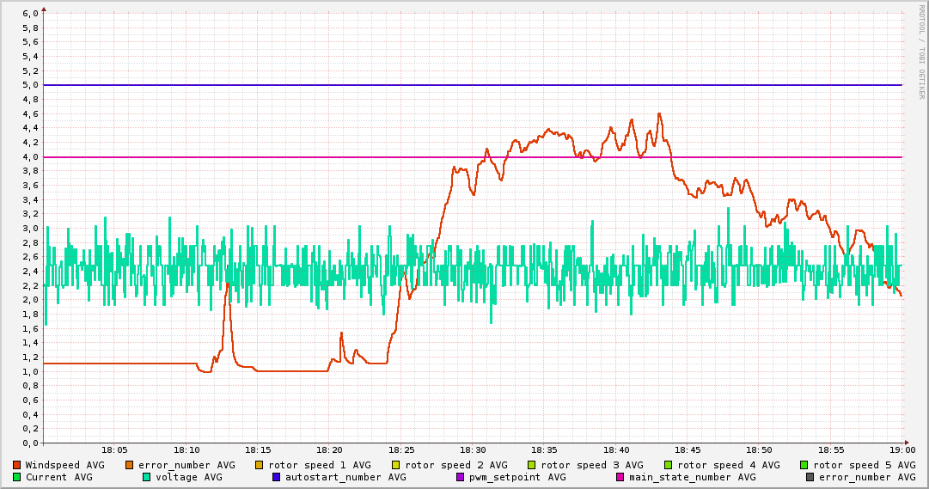Click the rotor speed 3 AVG label
Screen dimensions: 929x489
[592, 465]
